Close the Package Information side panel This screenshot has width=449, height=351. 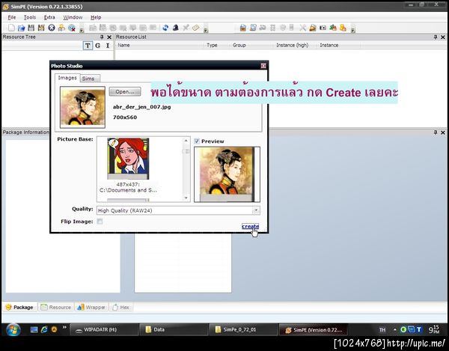click(443, 132)
